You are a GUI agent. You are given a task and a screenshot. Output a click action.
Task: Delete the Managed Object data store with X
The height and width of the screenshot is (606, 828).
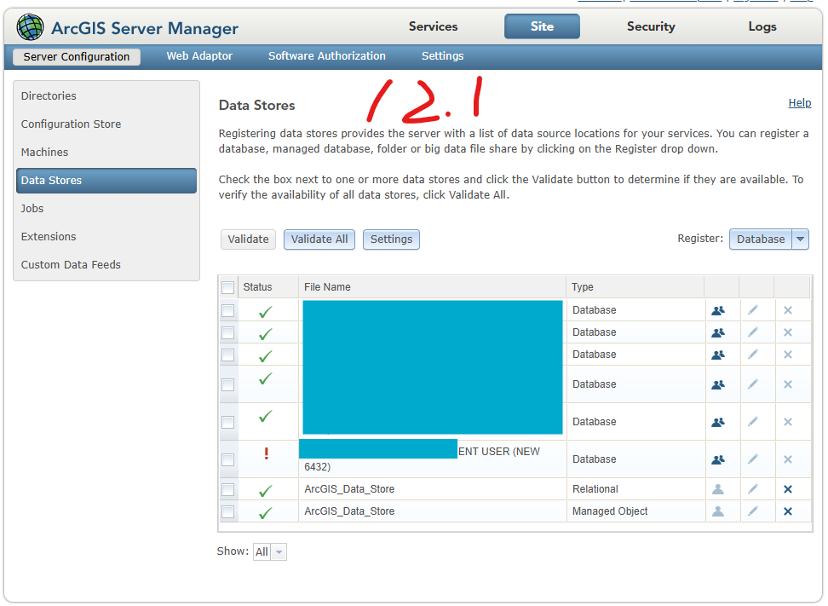[788, 511]
